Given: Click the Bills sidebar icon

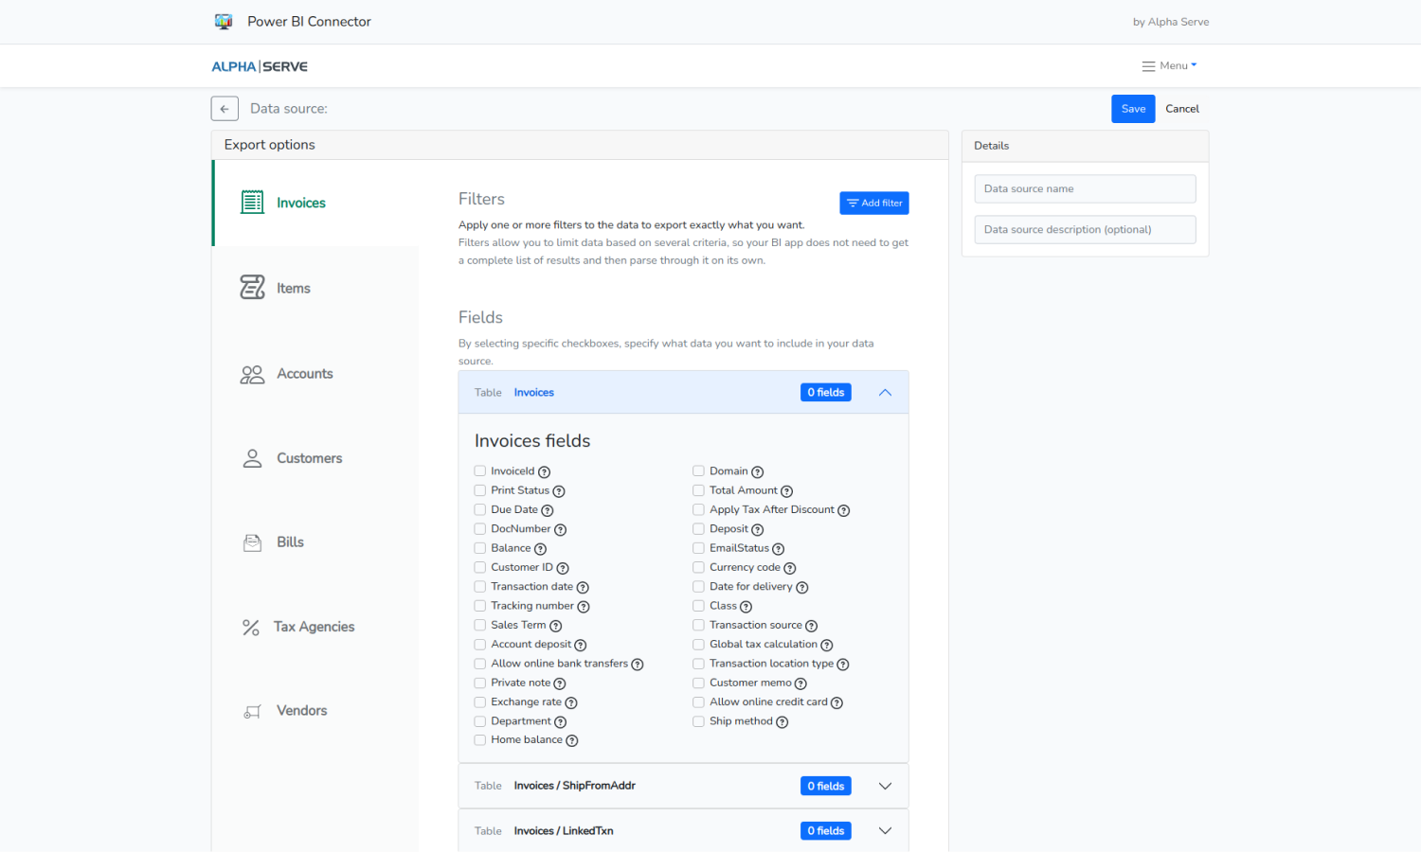Looking at the screenshot, I should [x=252, y=542].
